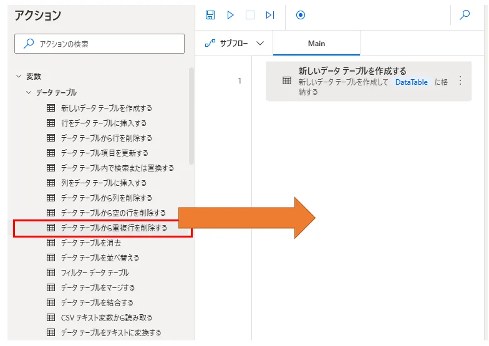Viewport: 489px width, 346px height.
Task: Click the DataTable variable link
Action: pos(411,82)
